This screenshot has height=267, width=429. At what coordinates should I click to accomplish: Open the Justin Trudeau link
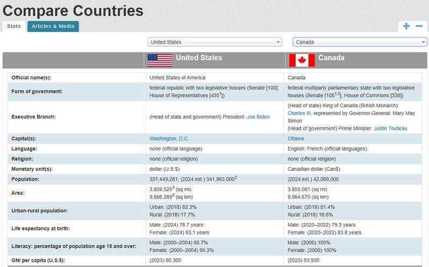pyautogui.click(x=390, y=128)
